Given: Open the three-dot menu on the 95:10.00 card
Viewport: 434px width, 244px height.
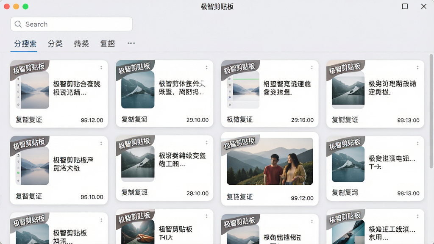Looking at the screenshot, I should coord(101,143).
